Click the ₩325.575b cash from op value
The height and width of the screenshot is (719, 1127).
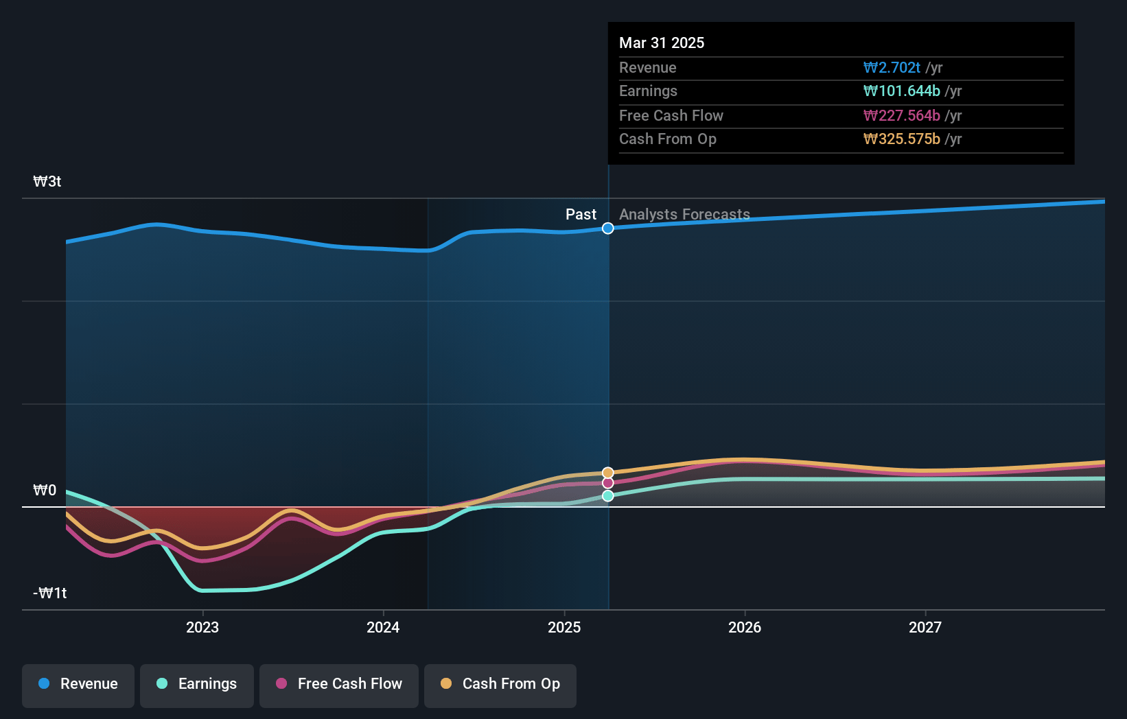coord(901,139)
